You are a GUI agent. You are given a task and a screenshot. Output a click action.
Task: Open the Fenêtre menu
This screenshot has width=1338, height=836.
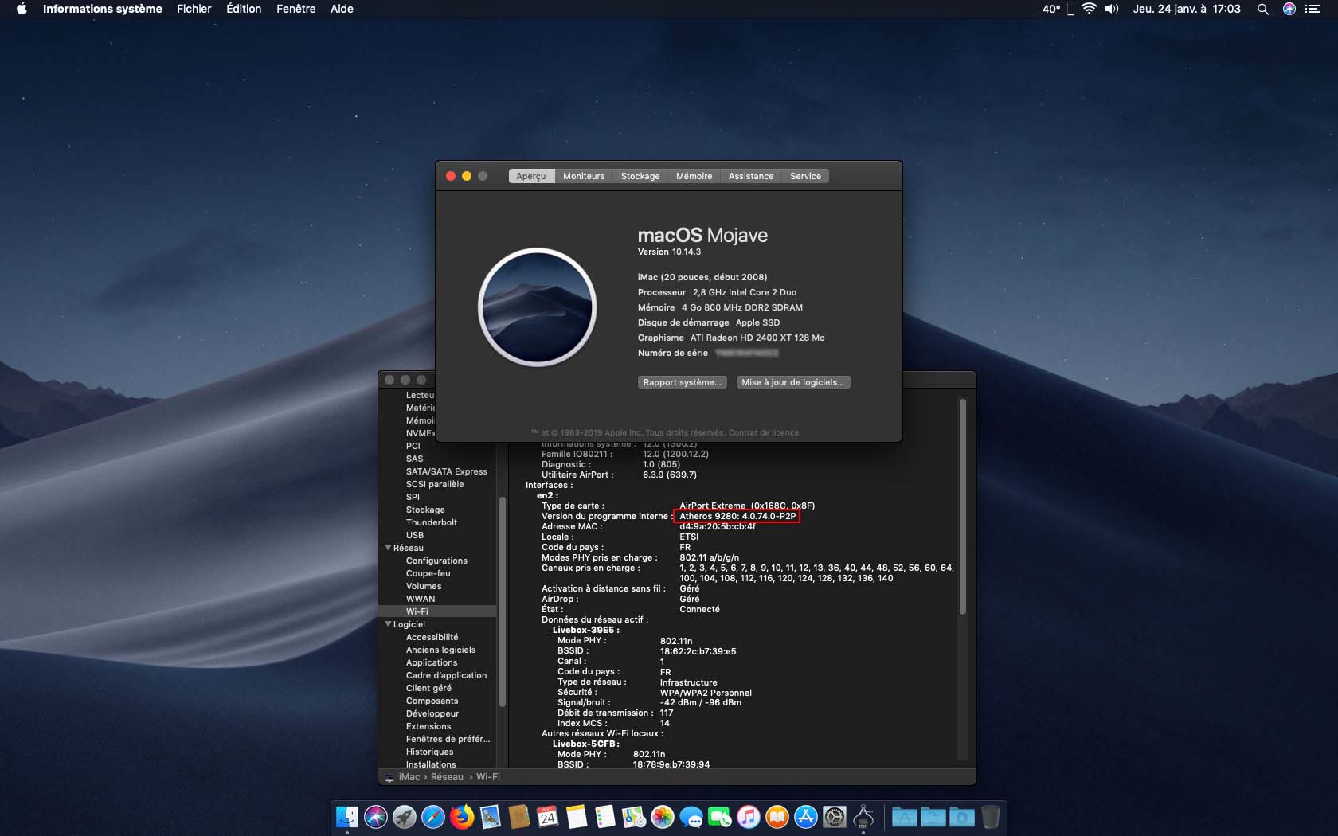pos(295,9)
